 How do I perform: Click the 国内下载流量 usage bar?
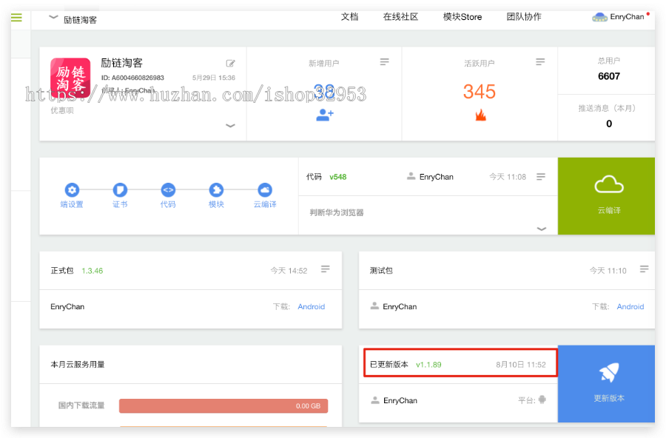click(x=223, y=405)
